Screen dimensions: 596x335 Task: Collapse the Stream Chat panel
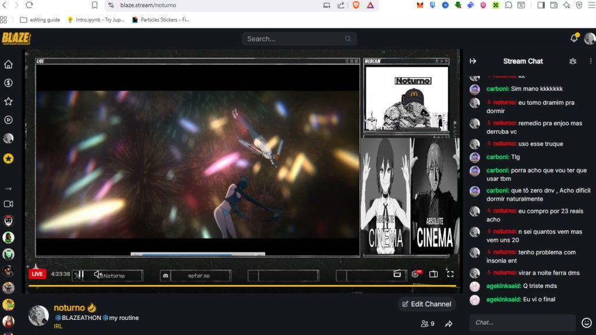[472, 60]
